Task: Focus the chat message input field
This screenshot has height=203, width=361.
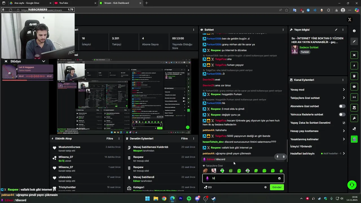Action: click(243, 178)
